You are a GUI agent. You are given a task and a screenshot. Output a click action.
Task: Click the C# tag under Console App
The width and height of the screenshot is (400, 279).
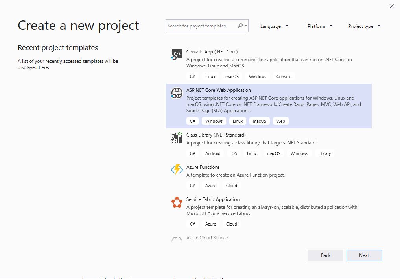click(x=193, y=77)
